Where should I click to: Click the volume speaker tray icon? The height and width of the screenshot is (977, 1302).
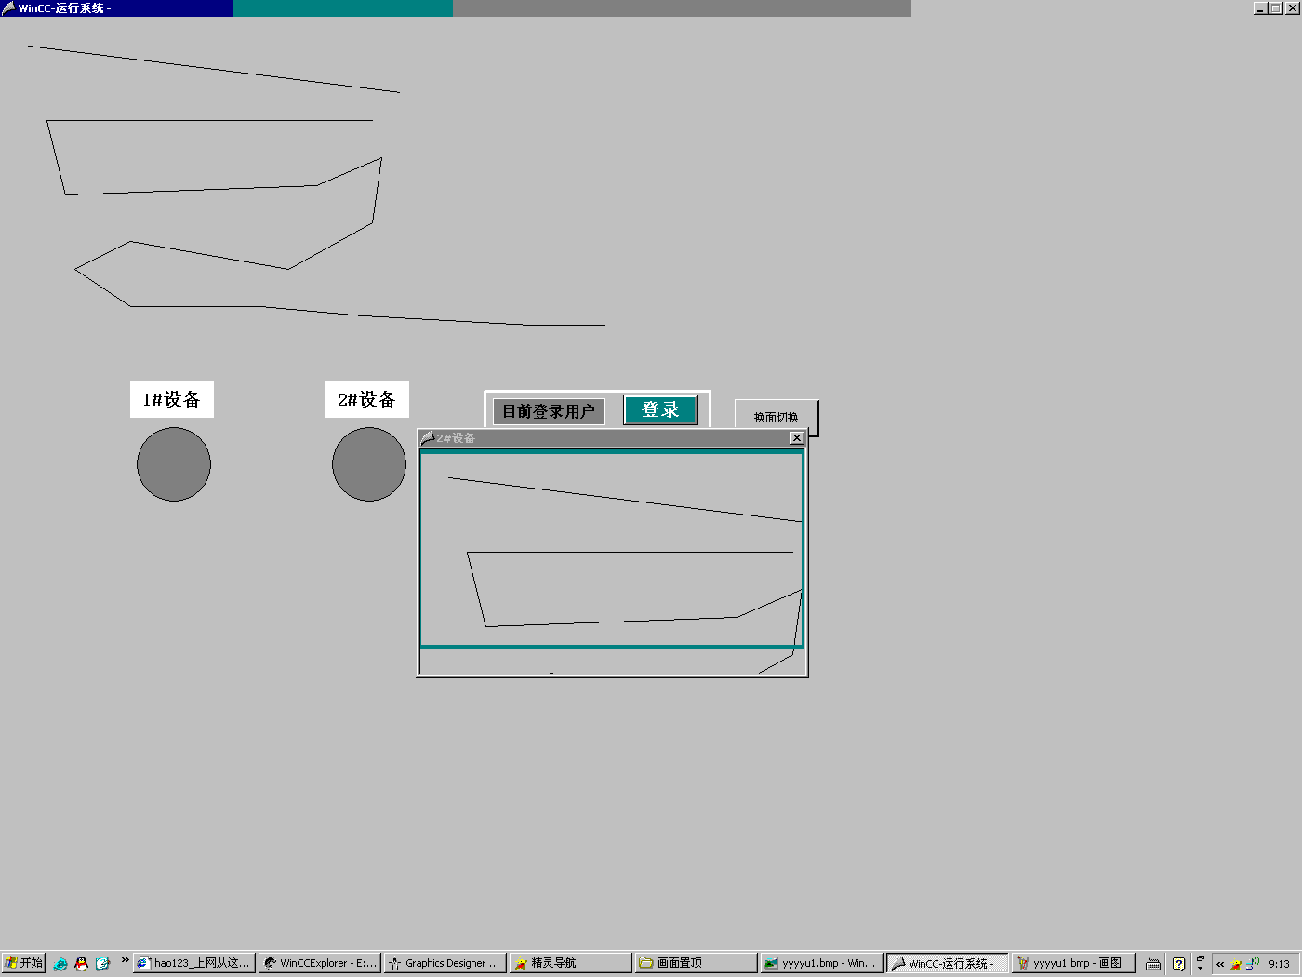(x=1253, y=963)
